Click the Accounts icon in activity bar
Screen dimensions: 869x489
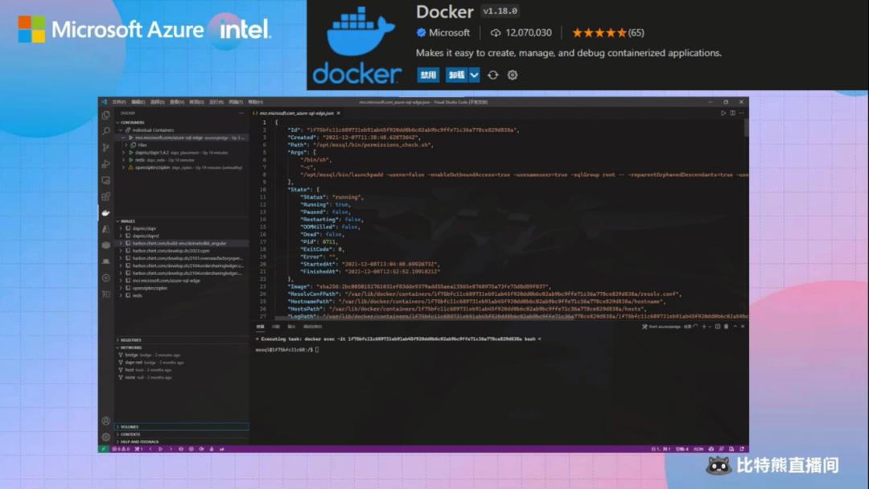pos(106,421)
